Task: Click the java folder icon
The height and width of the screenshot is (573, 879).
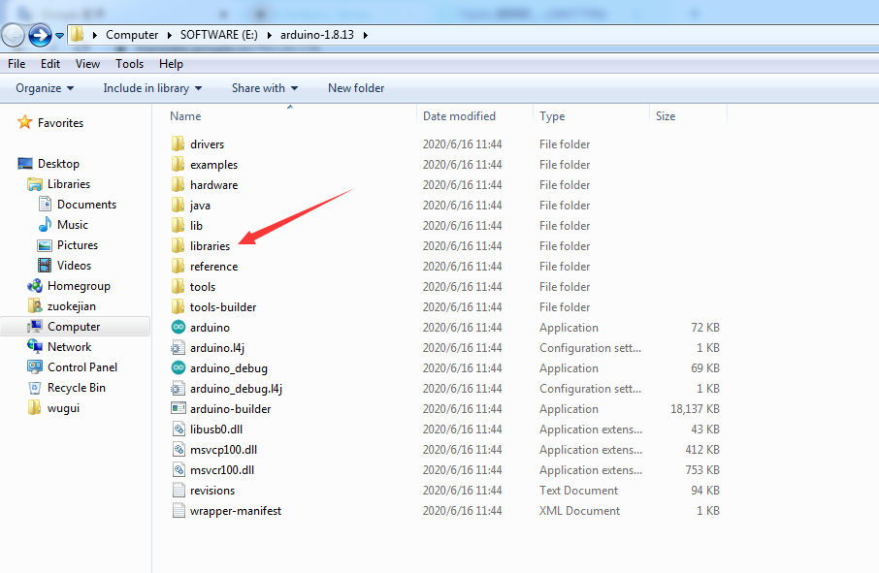Action: click(178, 205)
